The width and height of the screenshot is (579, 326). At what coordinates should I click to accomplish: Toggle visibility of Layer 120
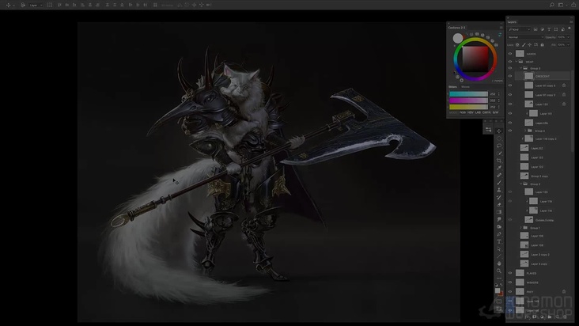(510, 192)
